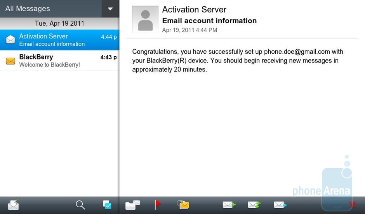Click the opened envelope icon beside Activation Server

(10, 40)
